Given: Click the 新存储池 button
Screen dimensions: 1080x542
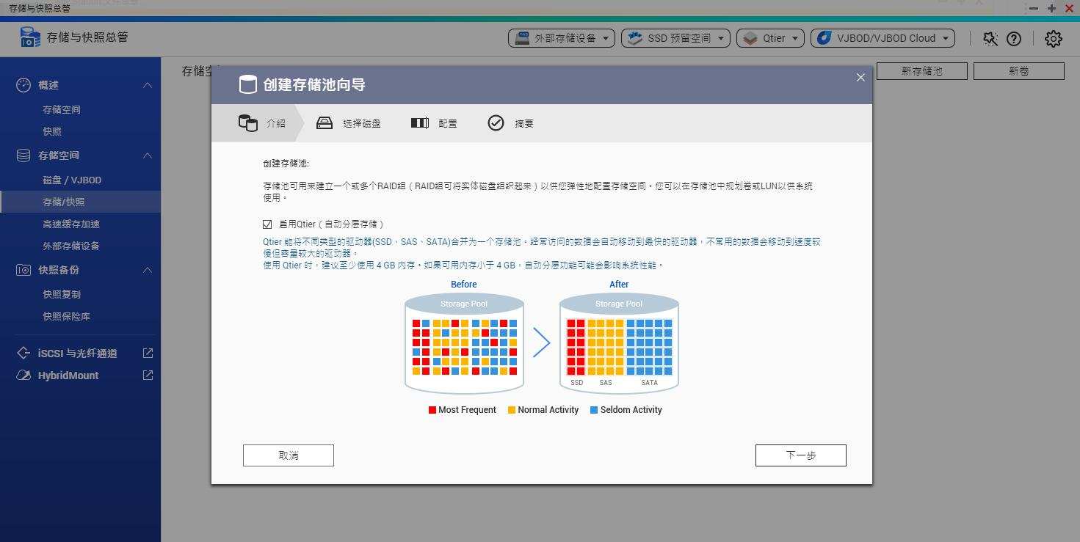Looking at the screenshot, I should click(x=921, y=71).
